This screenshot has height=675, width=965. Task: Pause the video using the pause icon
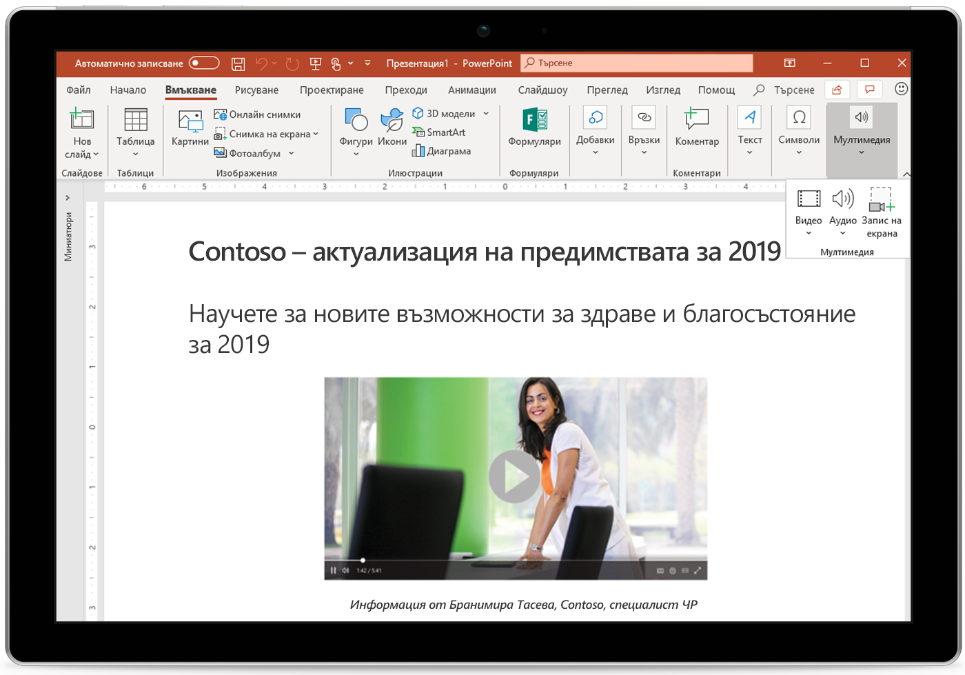pyautogui.click(x=333, y=570)
